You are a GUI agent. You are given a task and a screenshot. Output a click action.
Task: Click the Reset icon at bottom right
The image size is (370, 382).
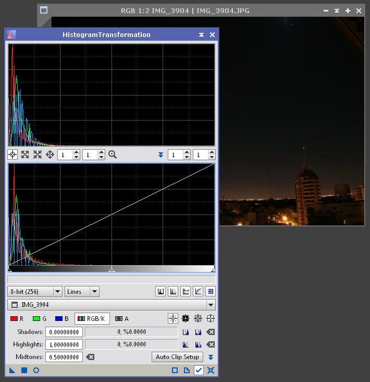211,371
